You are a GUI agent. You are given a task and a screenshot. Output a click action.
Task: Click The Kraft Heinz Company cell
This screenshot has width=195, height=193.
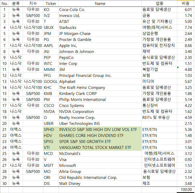(100, 87)
